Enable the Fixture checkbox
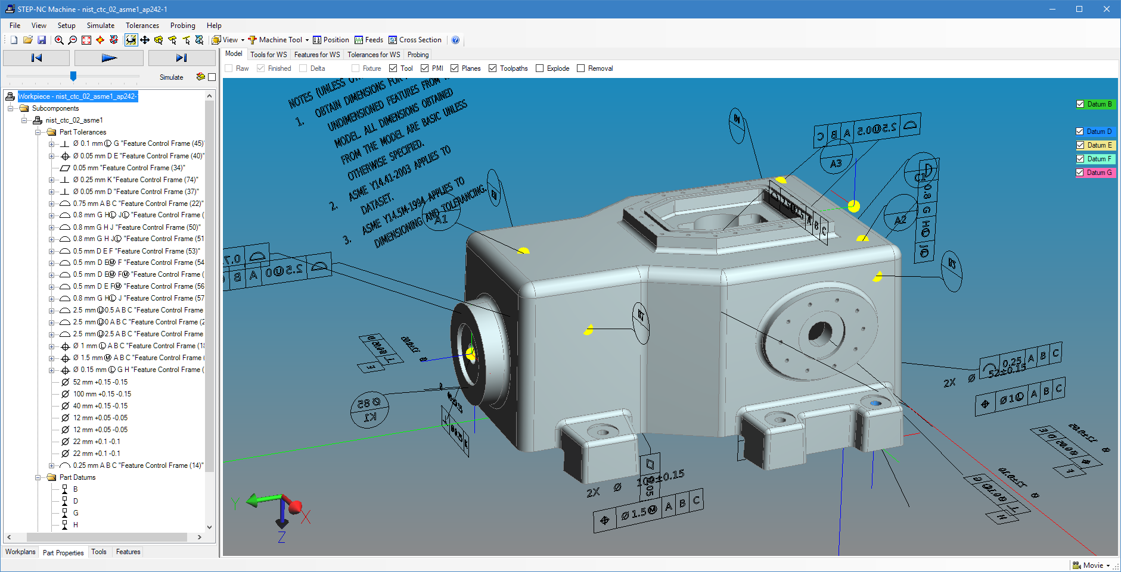 pos(355,68)
